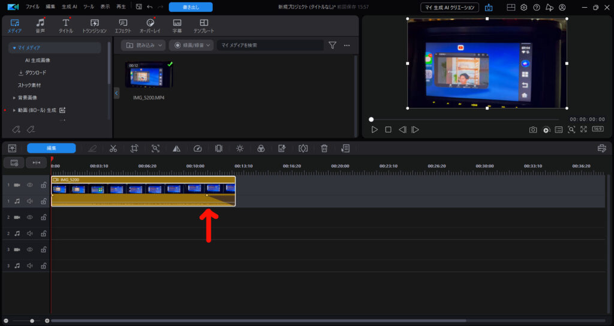Select the IMG_5200.MP4 media thumbnail
614x326 pixels.
tap(149, 75)
